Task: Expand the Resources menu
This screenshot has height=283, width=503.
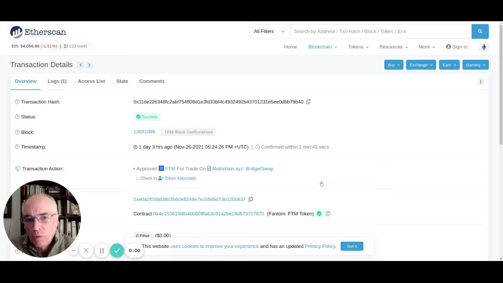Action: (x=393, y=47)
